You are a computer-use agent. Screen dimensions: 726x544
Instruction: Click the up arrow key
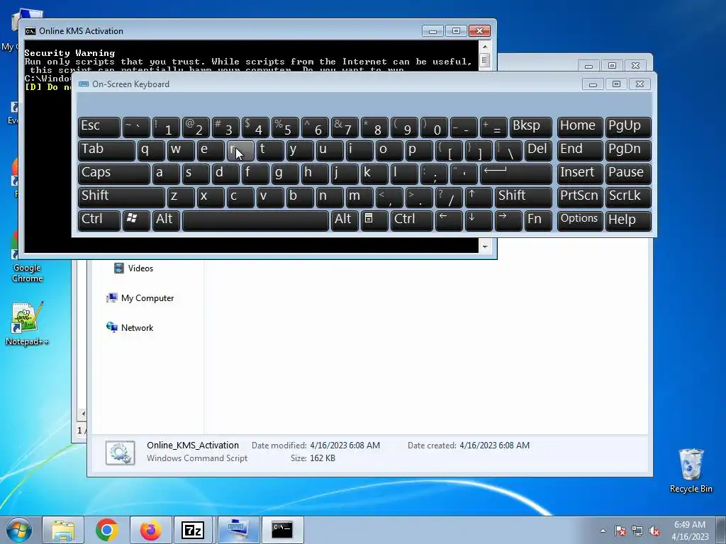click(x=479, y=197)
